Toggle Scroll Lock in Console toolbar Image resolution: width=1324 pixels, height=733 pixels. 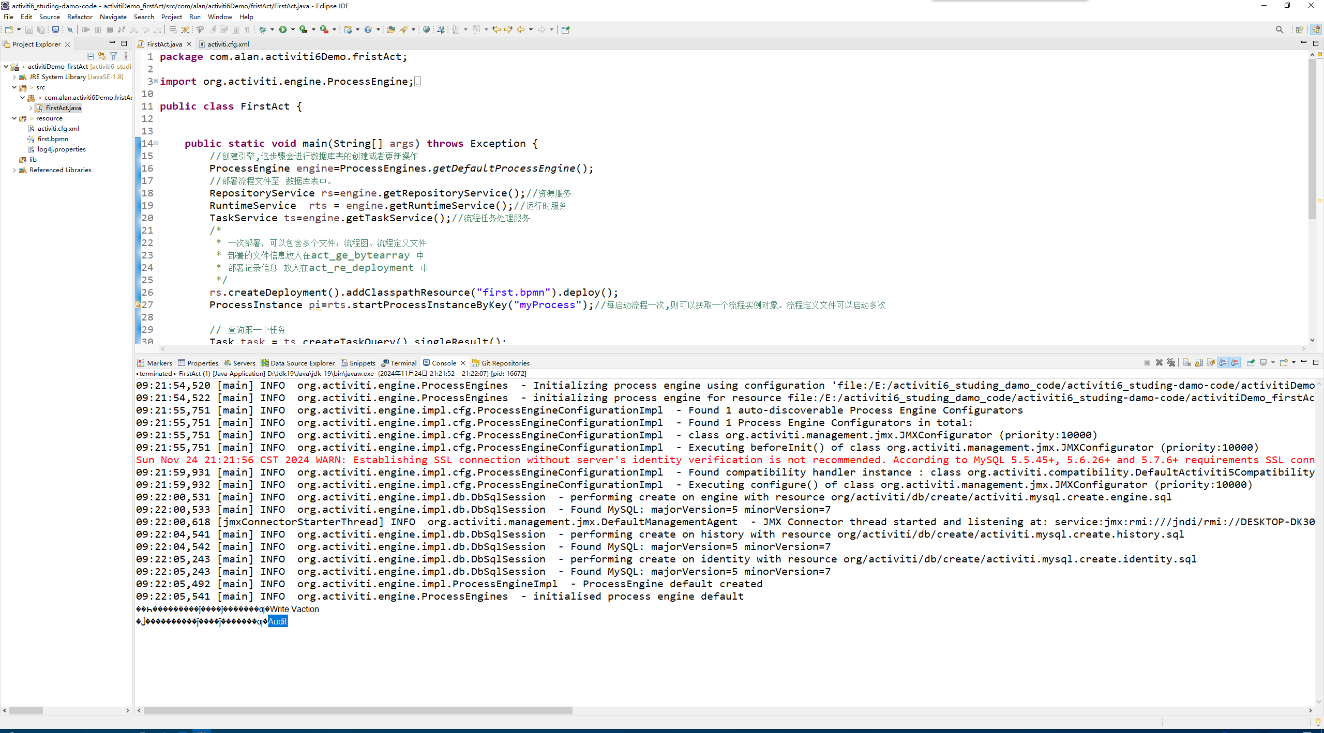pyautogui.click(x=1199, y=362)
